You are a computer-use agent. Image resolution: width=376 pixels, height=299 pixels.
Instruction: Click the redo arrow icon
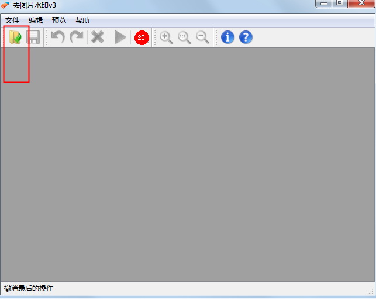click(77, 37)
